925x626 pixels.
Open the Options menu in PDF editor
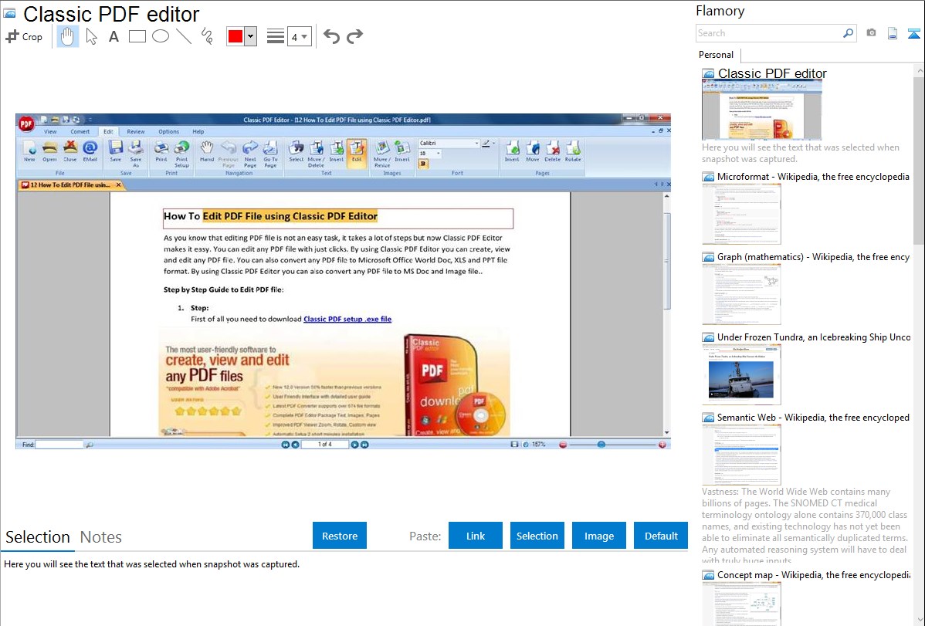click(x=169, y=131)
